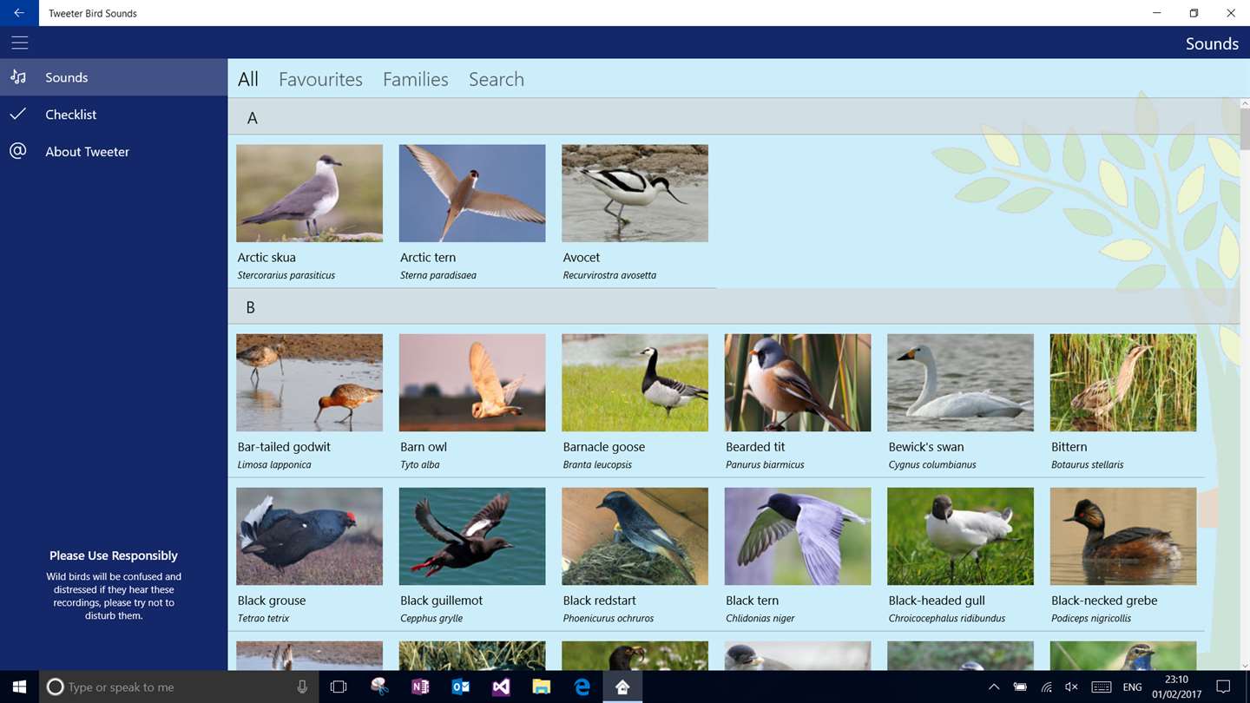Open Checklist in the sidebar
This screenshot has width=1250, height=703.
(114, 114)
